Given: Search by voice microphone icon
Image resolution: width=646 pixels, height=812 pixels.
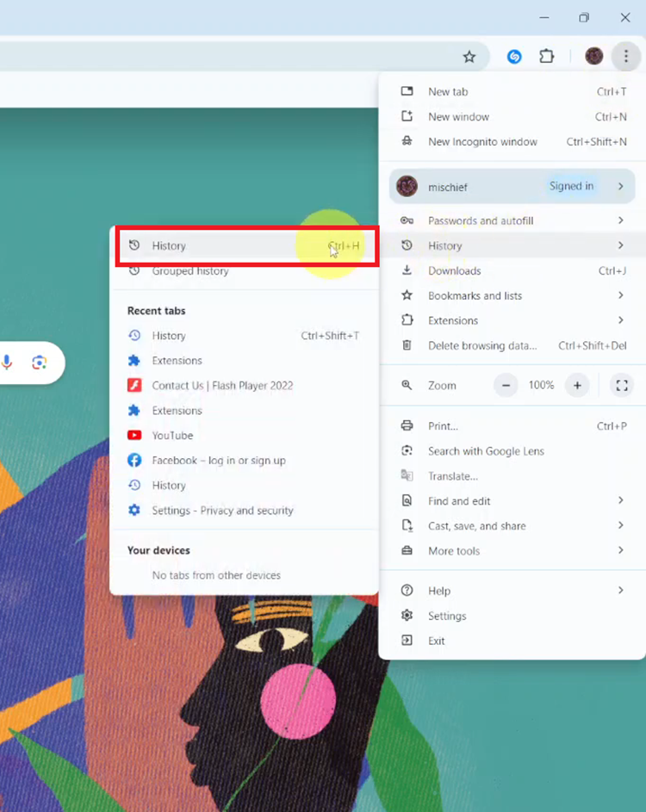Looking at the screenshot, I should (x=7, y=362).
